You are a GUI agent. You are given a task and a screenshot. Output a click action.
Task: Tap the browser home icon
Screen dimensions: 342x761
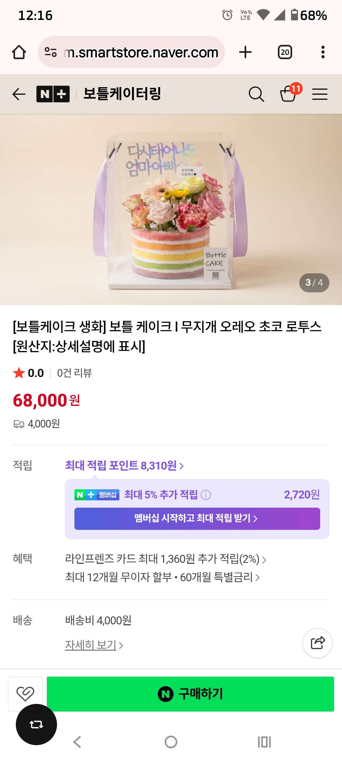click(19, 52)
